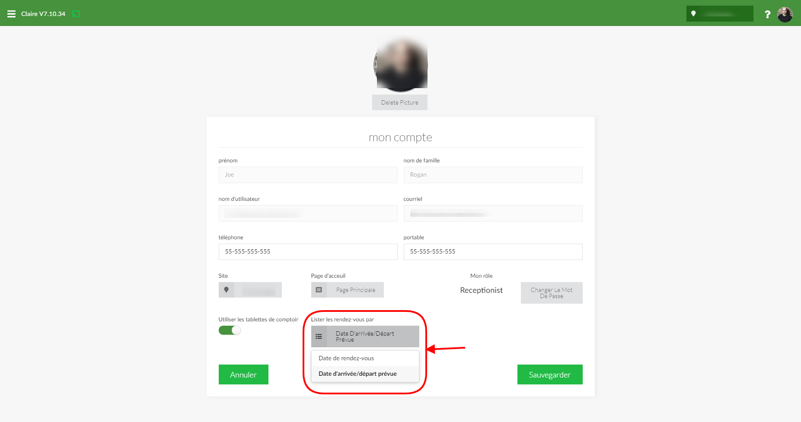Open the Site selection dropdown
The image size is (801, 422).
[250, 290]
